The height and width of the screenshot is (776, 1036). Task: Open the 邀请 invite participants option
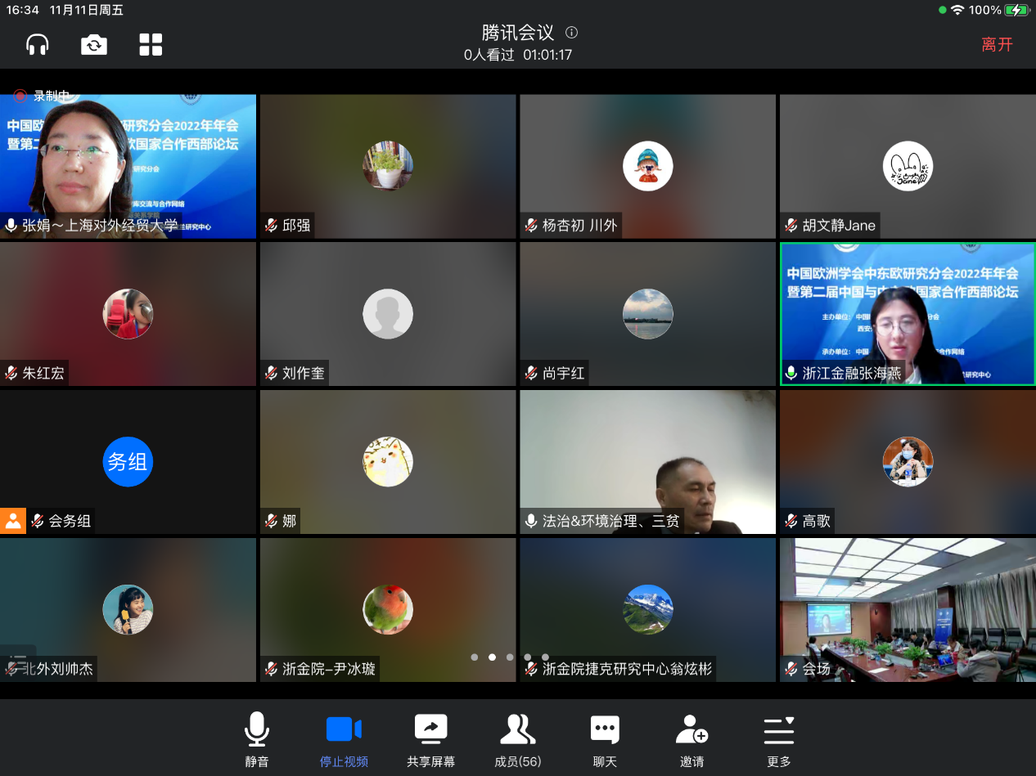pos(691,739)
